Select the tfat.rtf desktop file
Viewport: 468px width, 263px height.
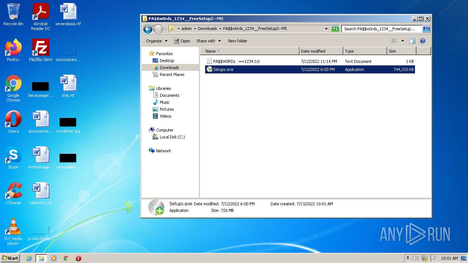[x=68, y=86]
